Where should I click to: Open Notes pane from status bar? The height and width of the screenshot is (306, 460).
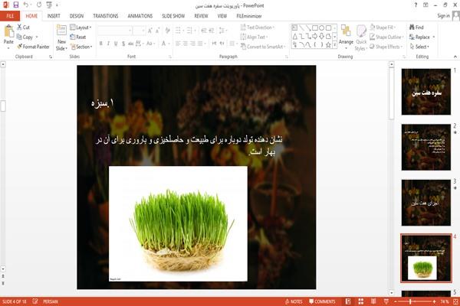tap(294, 301)
